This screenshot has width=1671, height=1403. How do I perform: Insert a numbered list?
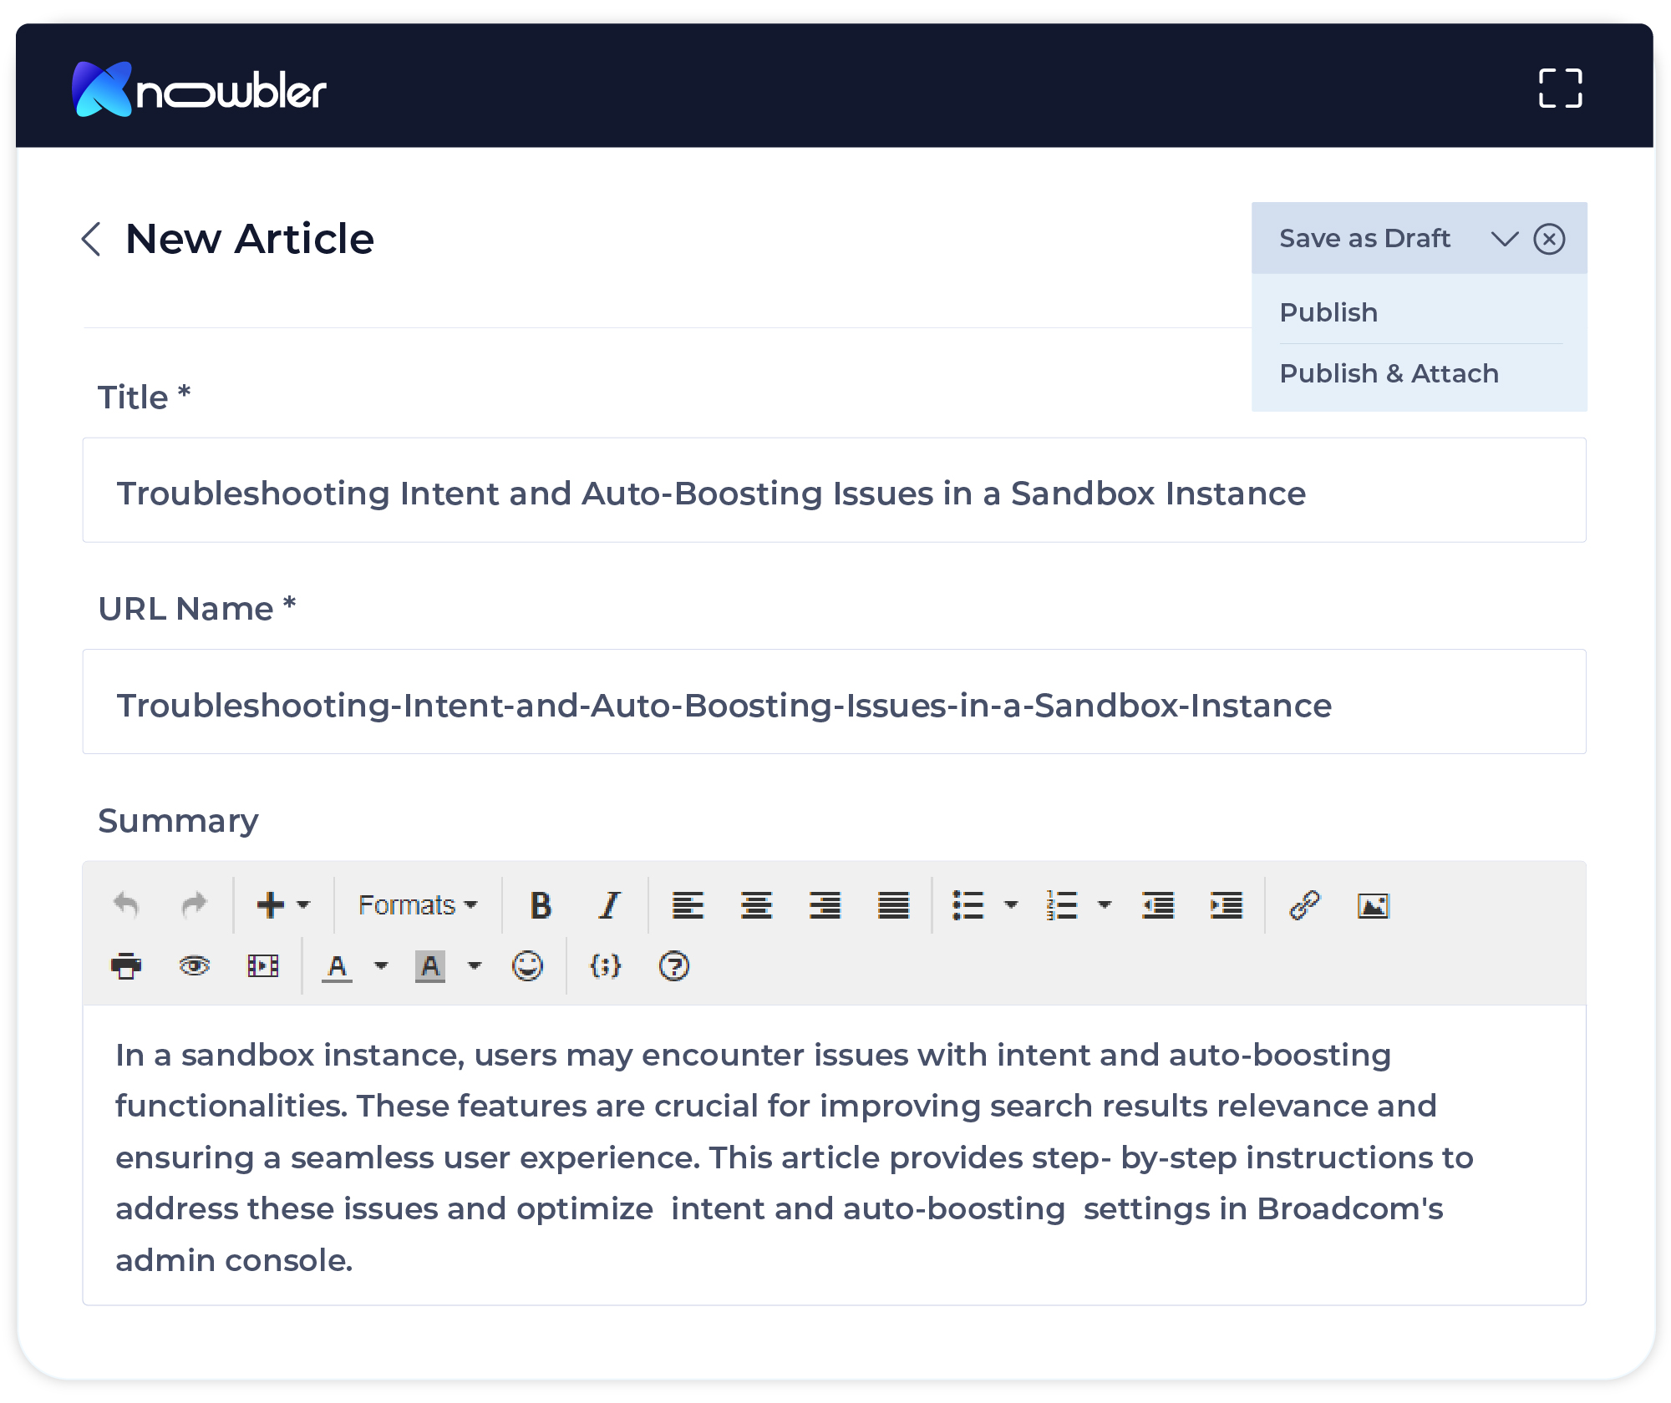pos(1061,905)
